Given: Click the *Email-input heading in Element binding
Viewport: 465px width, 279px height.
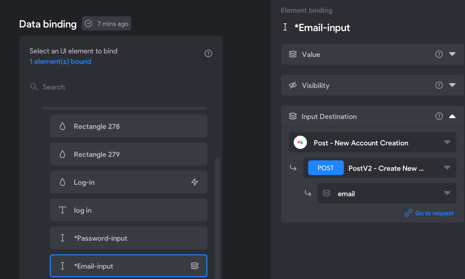Looking at the screenshot, I should point(322,27).
